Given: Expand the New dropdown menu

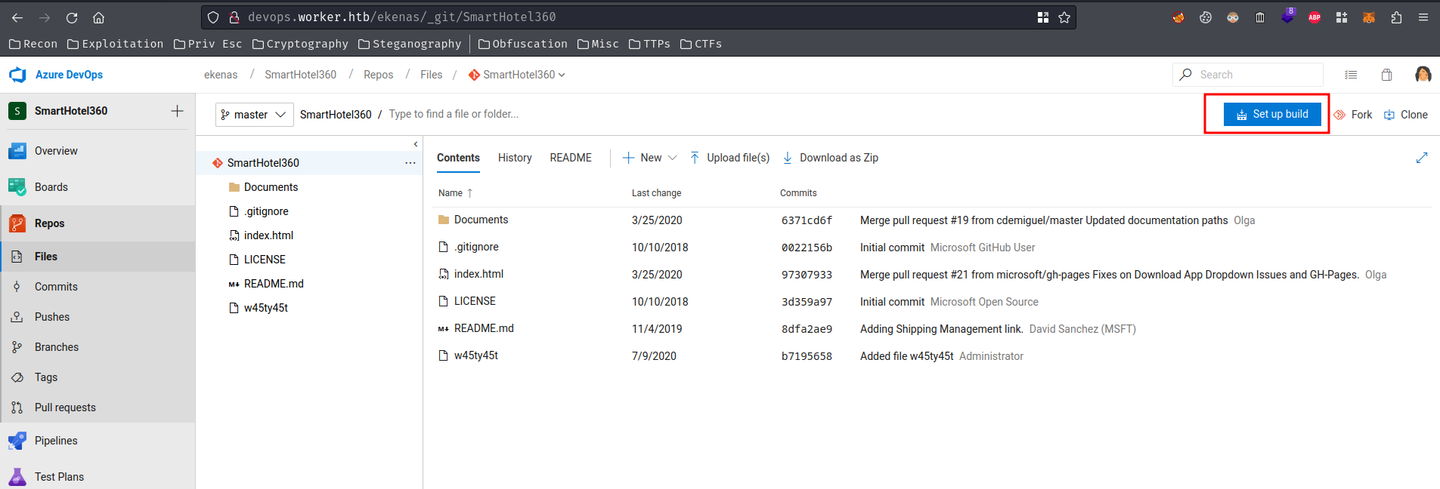Looking at the screenshot, I should tap(649, 158).
